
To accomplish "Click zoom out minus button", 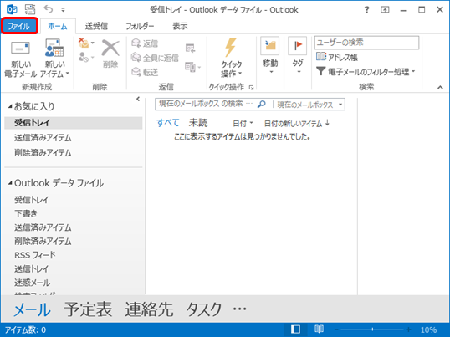I will click(336, 329).
